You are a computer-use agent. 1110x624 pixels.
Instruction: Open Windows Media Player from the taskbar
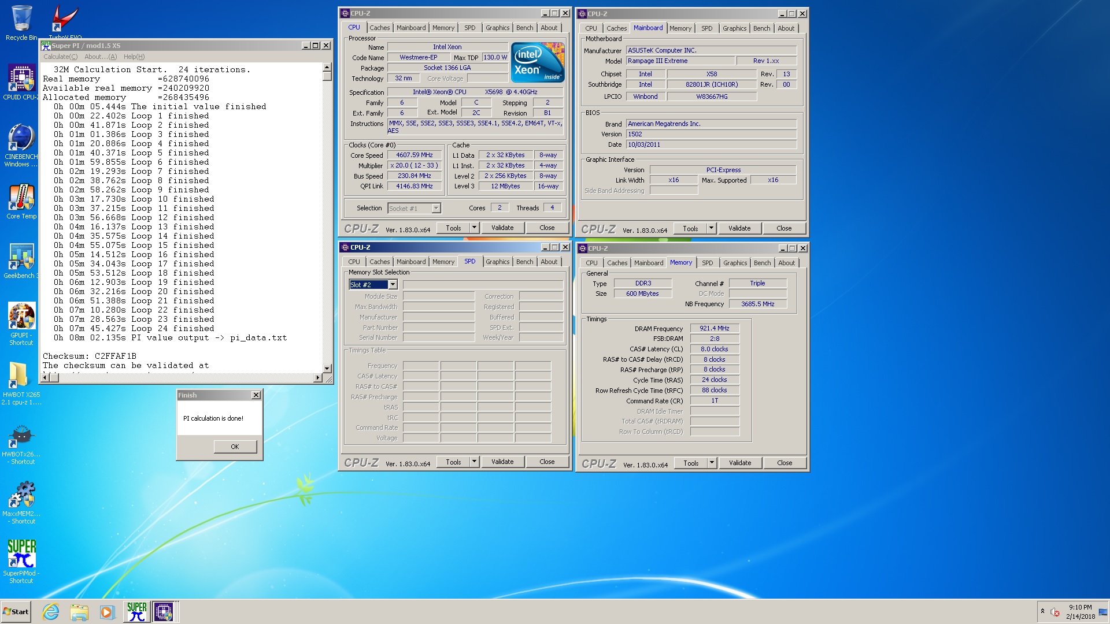pos(107,612)
